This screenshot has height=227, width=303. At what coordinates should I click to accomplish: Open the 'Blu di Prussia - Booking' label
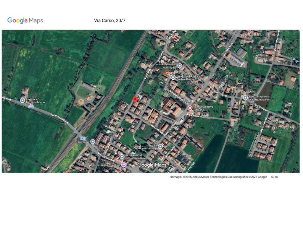coord(107,165)
